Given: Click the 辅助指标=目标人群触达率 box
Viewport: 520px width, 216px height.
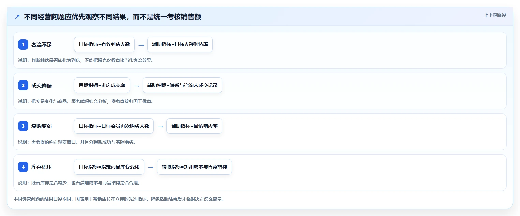Looking at the screenshot, I should tap(180, 44).
